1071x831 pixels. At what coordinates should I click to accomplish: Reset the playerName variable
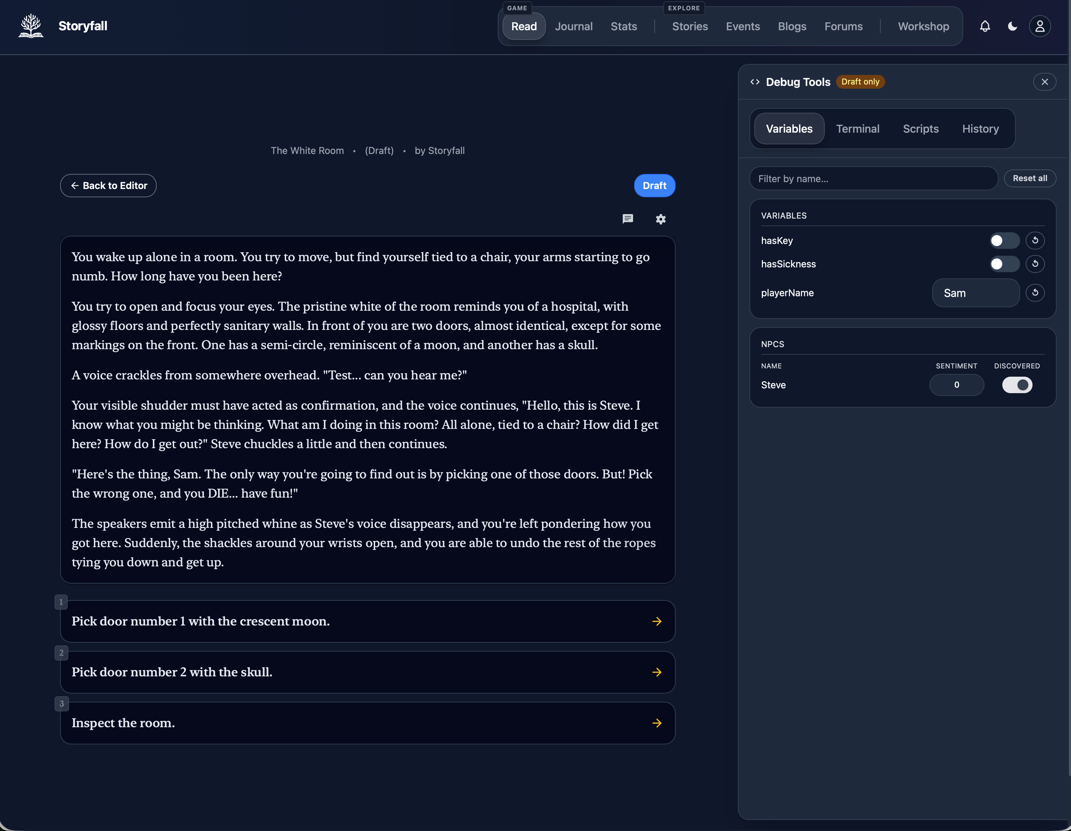tap(1035, 293)
